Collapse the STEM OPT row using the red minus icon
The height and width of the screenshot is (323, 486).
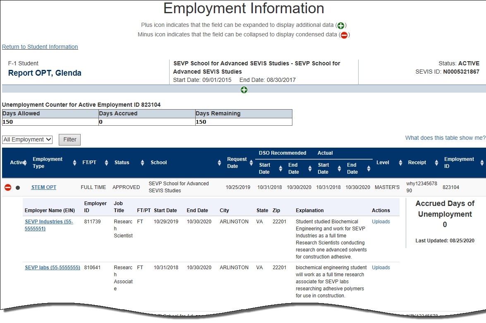tap(8, 187)
